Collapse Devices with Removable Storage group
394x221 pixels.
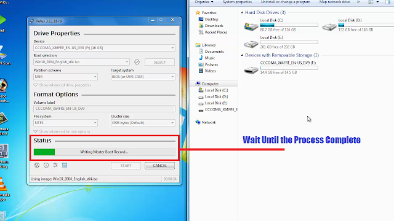click(x=242, y=55)
